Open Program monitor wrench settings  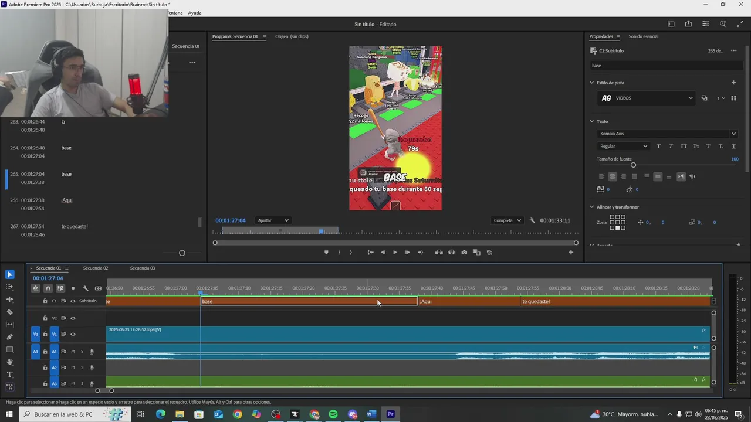[532, 220]
